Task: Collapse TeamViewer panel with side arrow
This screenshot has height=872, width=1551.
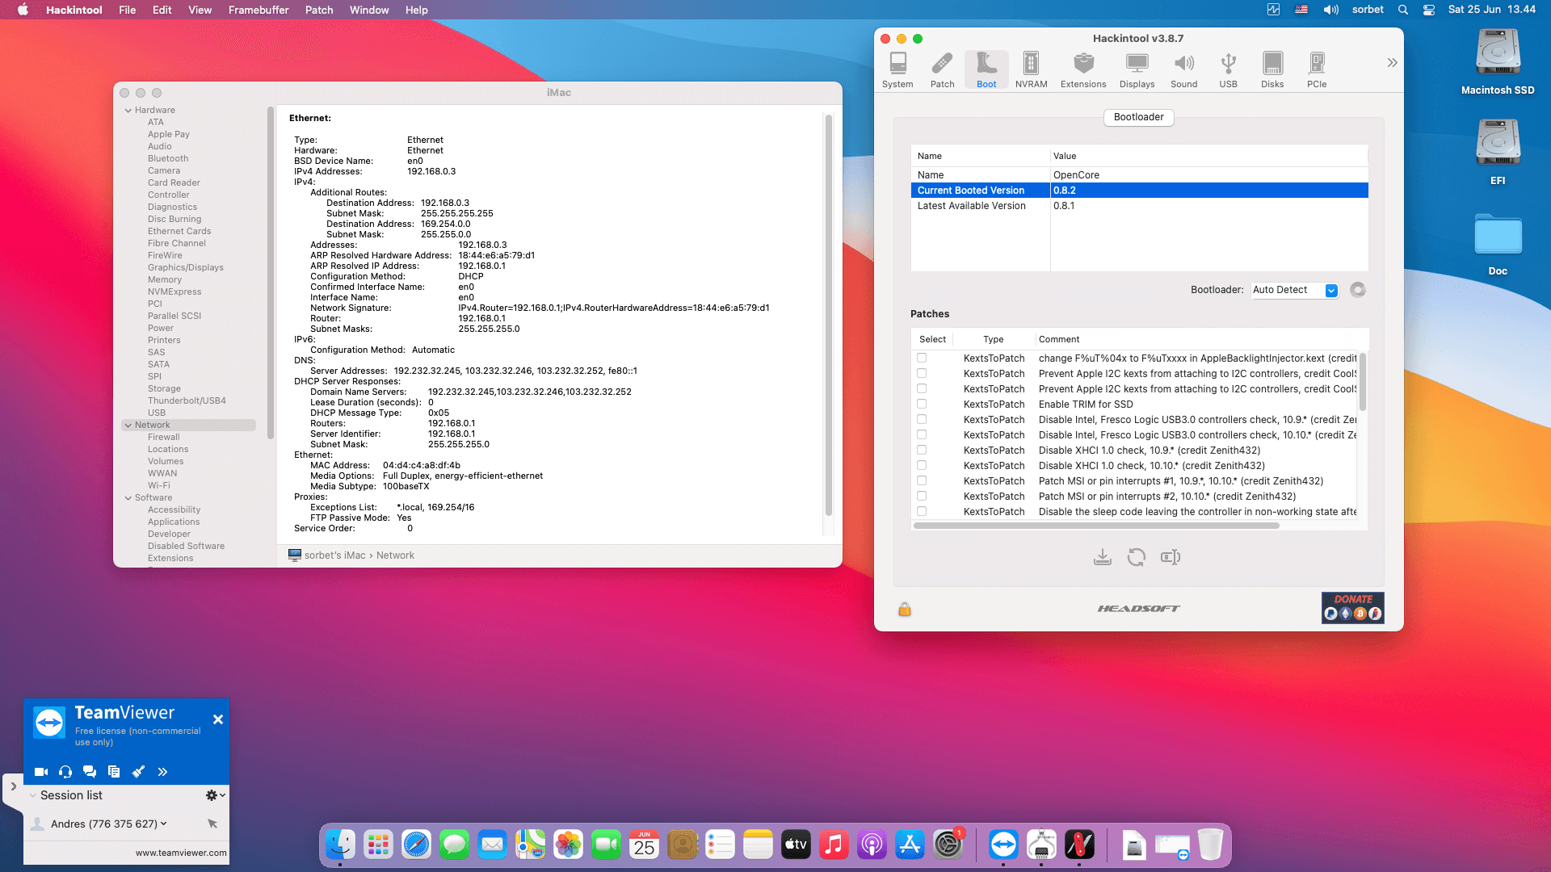Action: [13, 786]
